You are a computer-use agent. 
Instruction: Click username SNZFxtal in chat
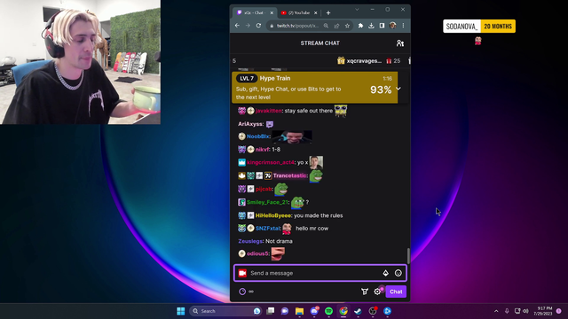tap(268, 229)
